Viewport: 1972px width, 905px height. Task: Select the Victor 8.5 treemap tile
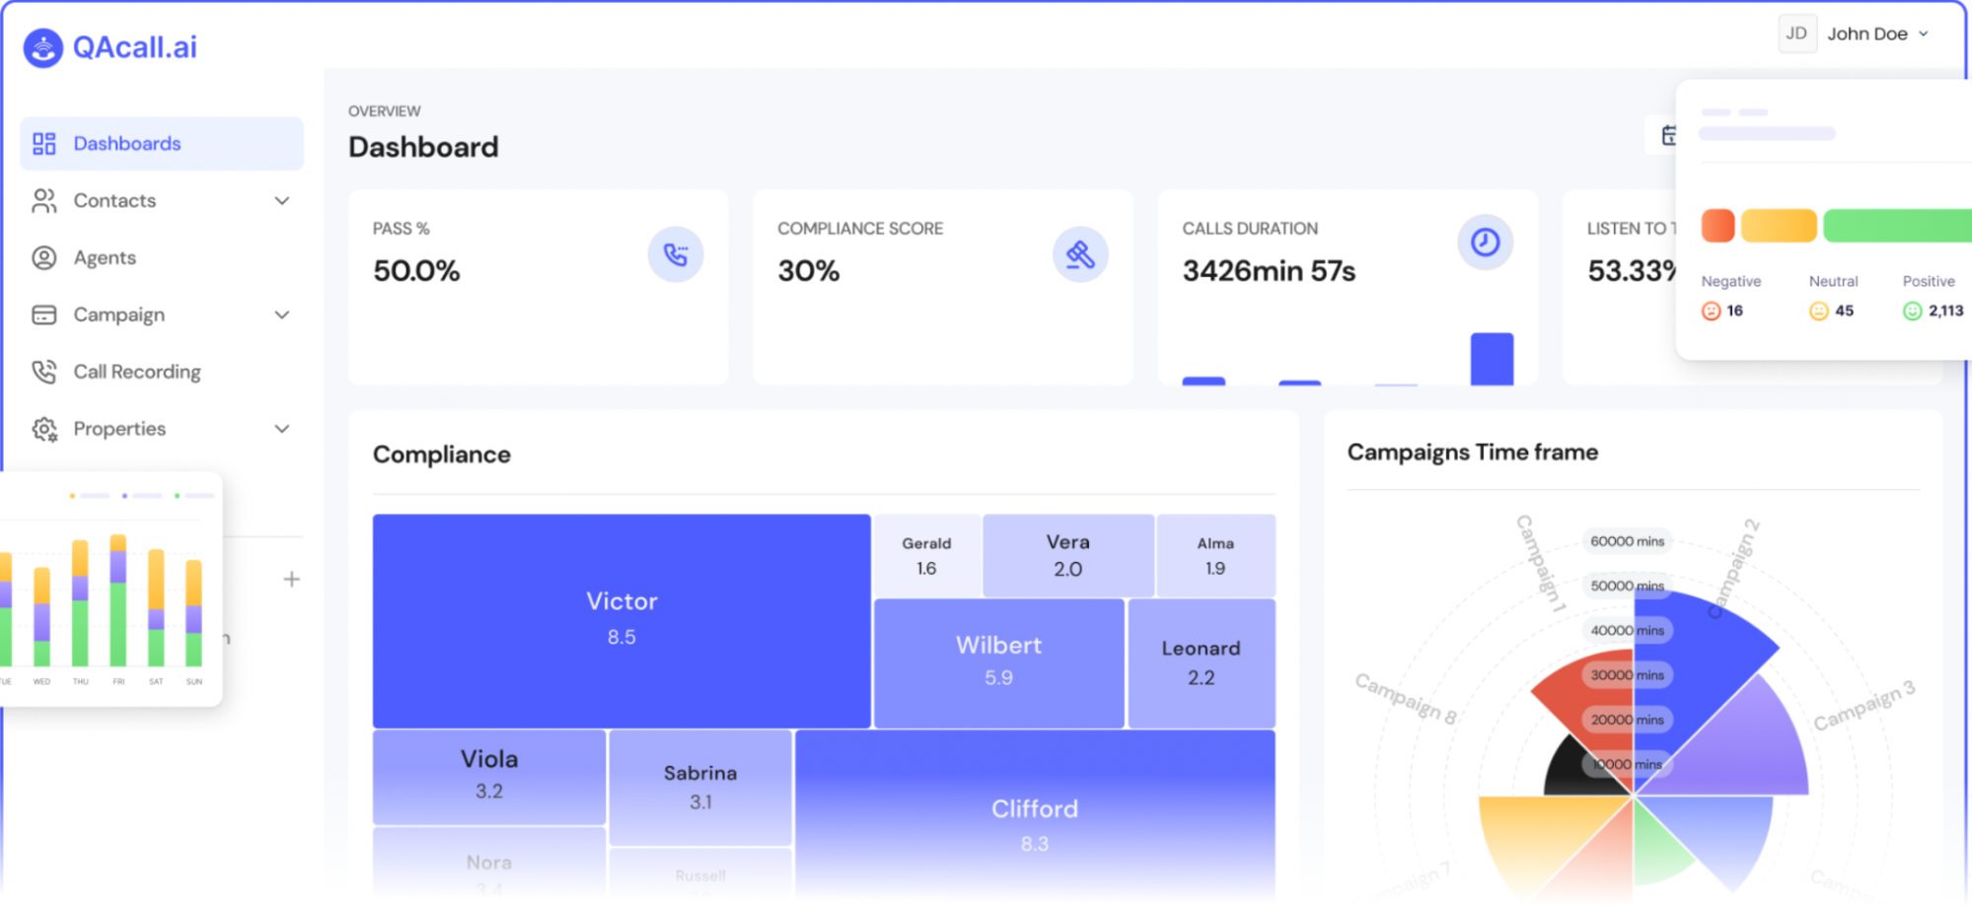click(x=621, y=621)
